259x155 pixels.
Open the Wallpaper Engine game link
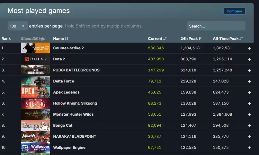(69, 147)
